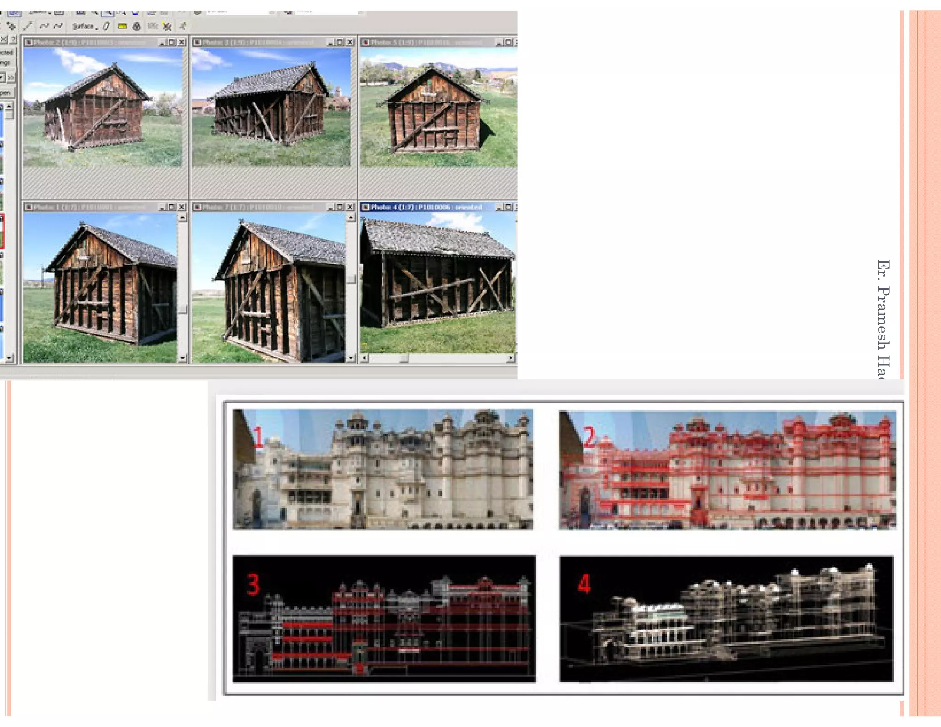This screenshot has width=941, height=727.
Task: Open the Surface dropdown in toolbar
Action: pos(85,27)
